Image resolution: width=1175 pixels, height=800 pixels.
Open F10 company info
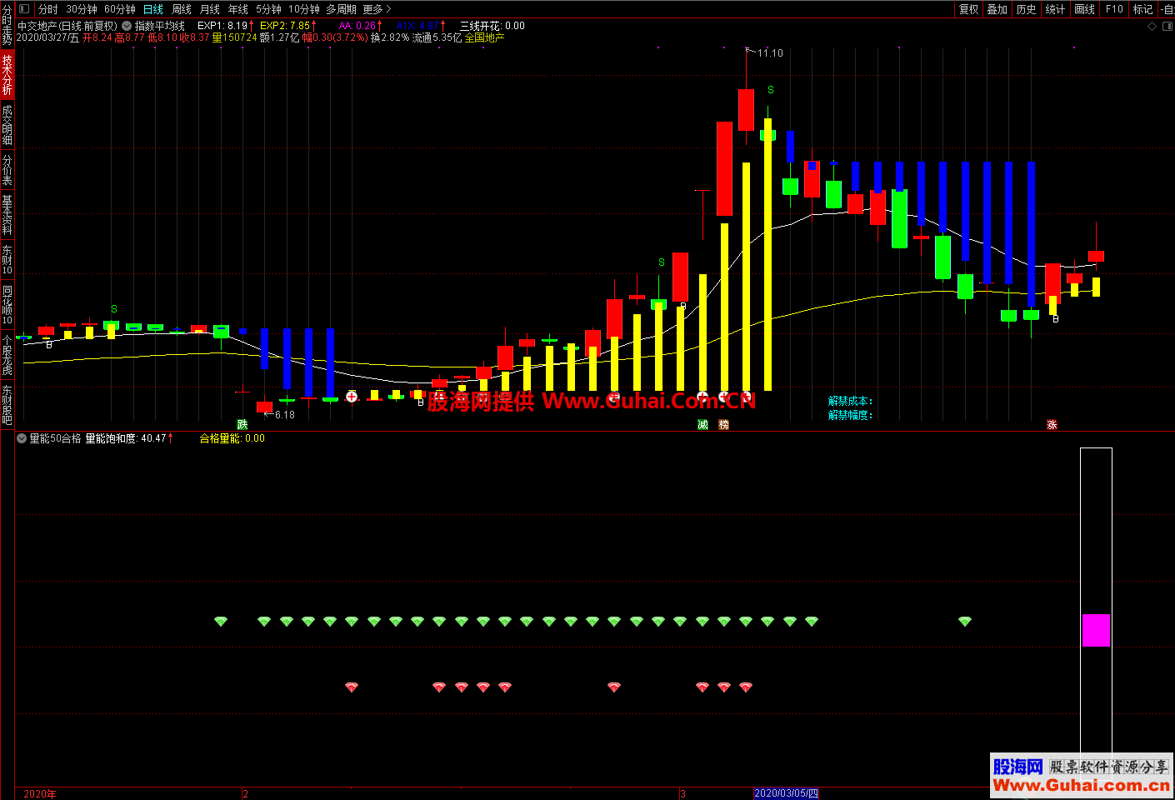[x=1114, y=9]
